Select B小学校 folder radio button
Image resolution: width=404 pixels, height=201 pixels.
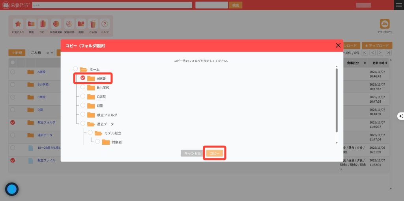click(83, 87)
